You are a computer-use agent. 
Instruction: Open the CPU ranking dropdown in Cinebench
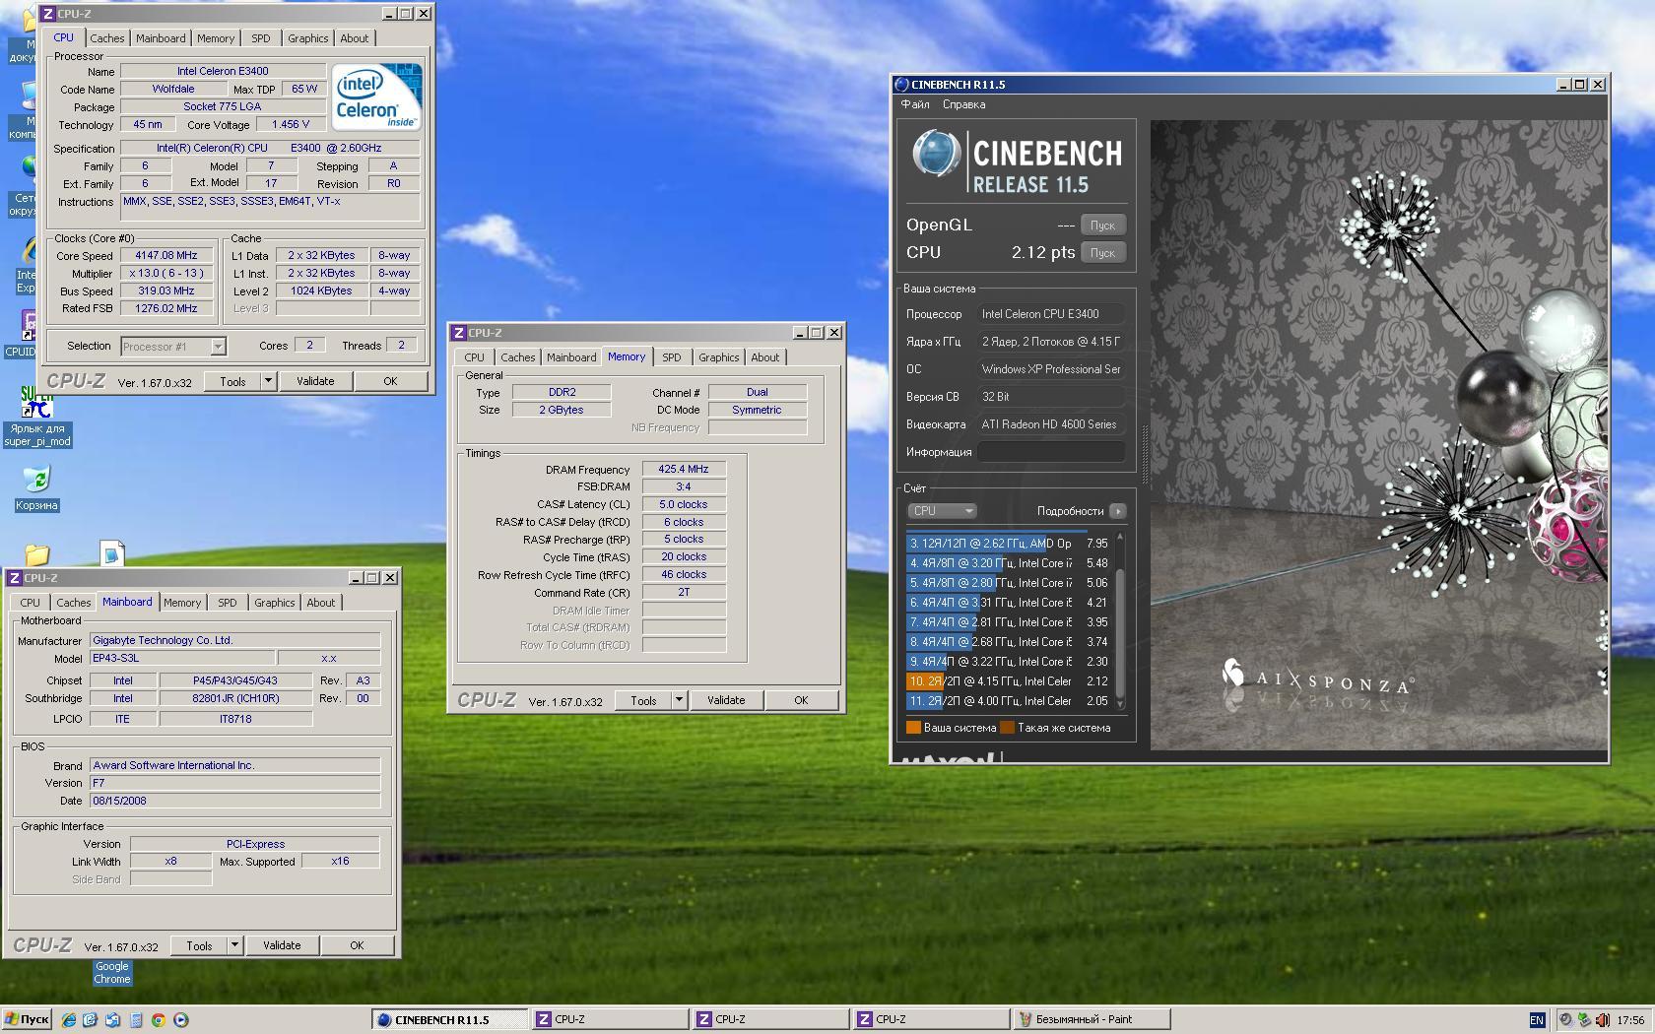click(942, 511)
